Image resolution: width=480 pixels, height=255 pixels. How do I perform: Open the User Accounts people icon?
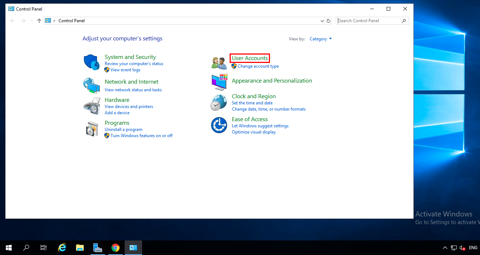coord(219,63)
